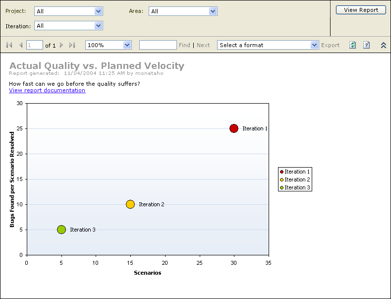
Task: Open the Select a format dropdown
Action: coord(314,45)
